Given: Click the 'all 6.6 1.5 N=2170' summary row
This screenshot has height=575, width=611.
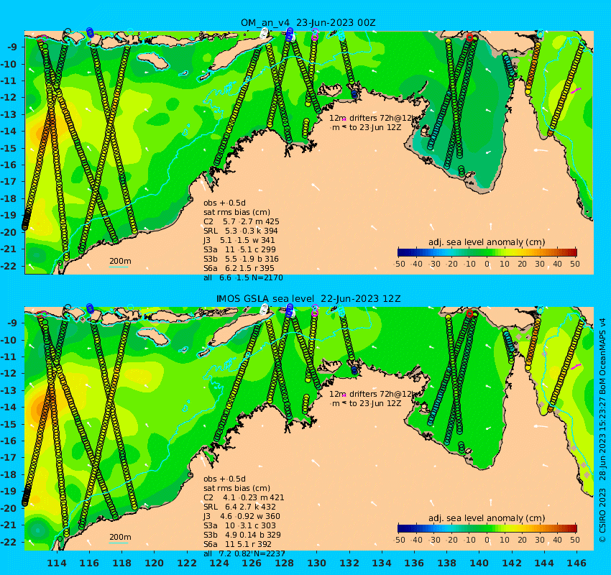Looking at the screenshot, I should 243,277.
